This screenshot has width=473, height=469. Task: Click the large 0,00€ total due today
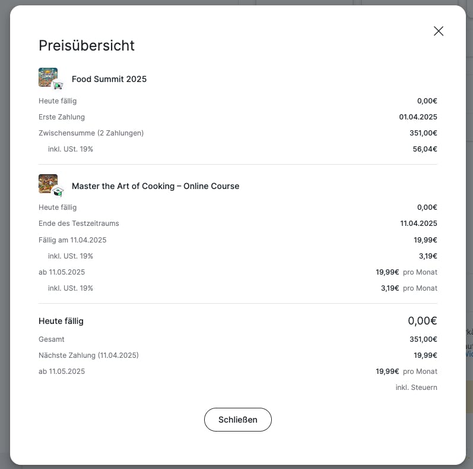[422, 321]
